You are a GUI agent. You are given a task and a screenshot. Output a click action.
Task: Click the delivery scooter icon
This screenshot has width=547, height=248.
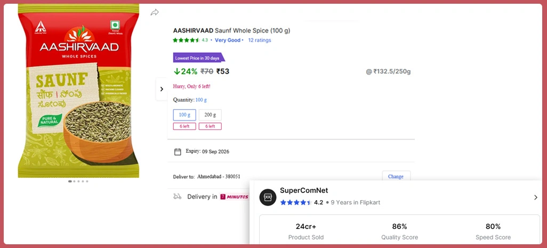(x=178, y=196)
